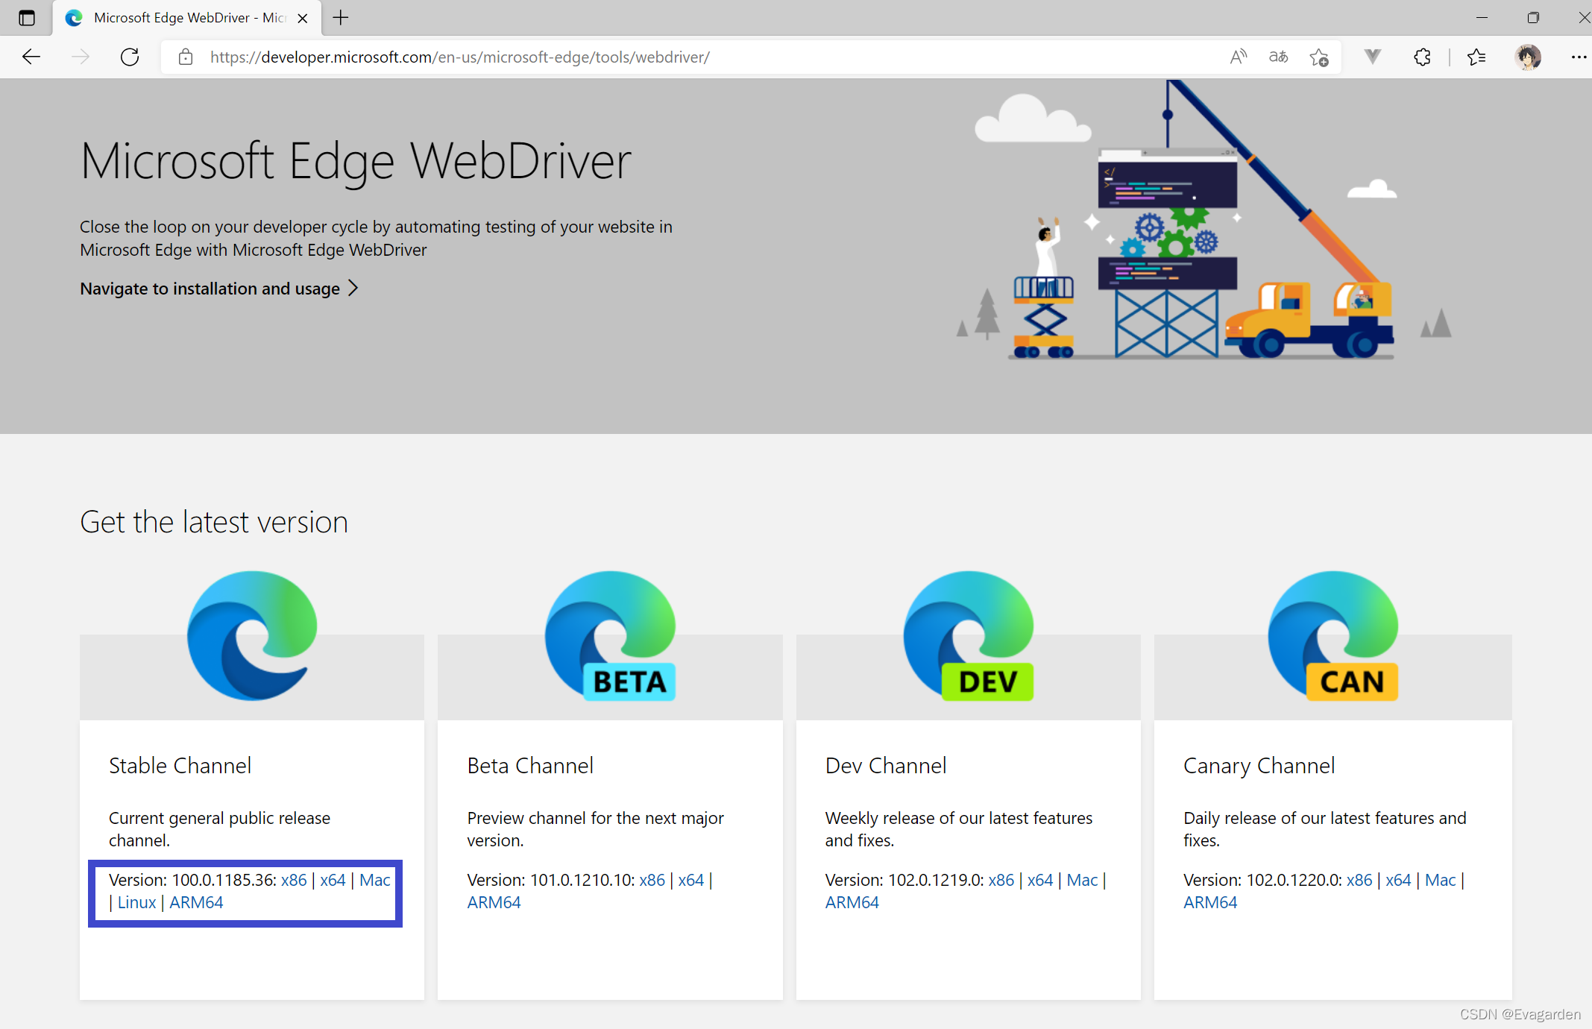The width and height of the screenshot is (1592, 1029).
Task: Download Stable Channel x86 driver
Action: click(294, 880)
